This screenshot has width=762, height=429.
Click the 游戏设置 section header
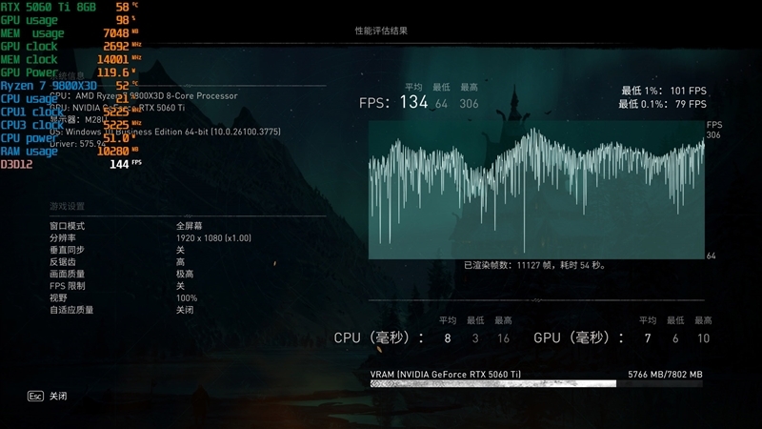click(67, 206)
